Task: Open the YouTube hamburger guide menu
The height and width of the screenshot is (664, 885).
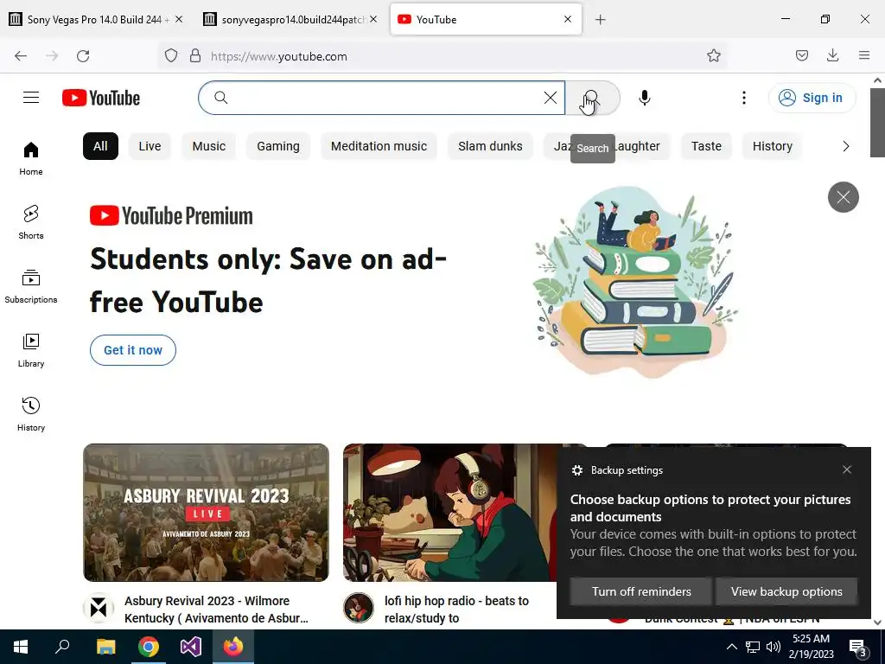Action: 31,98
